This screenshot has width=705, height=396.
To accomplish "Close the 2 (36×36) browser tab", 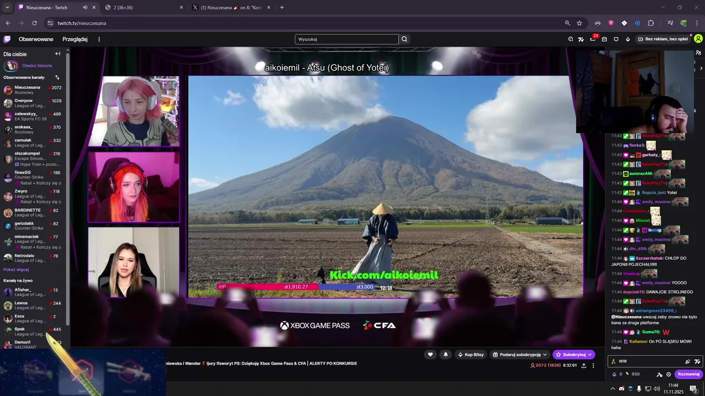I will [181, 8].
